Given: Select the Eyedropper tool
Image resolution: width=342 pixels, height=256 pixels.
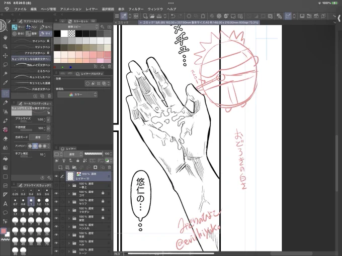Looking at the screenshot, I should 6,82.
